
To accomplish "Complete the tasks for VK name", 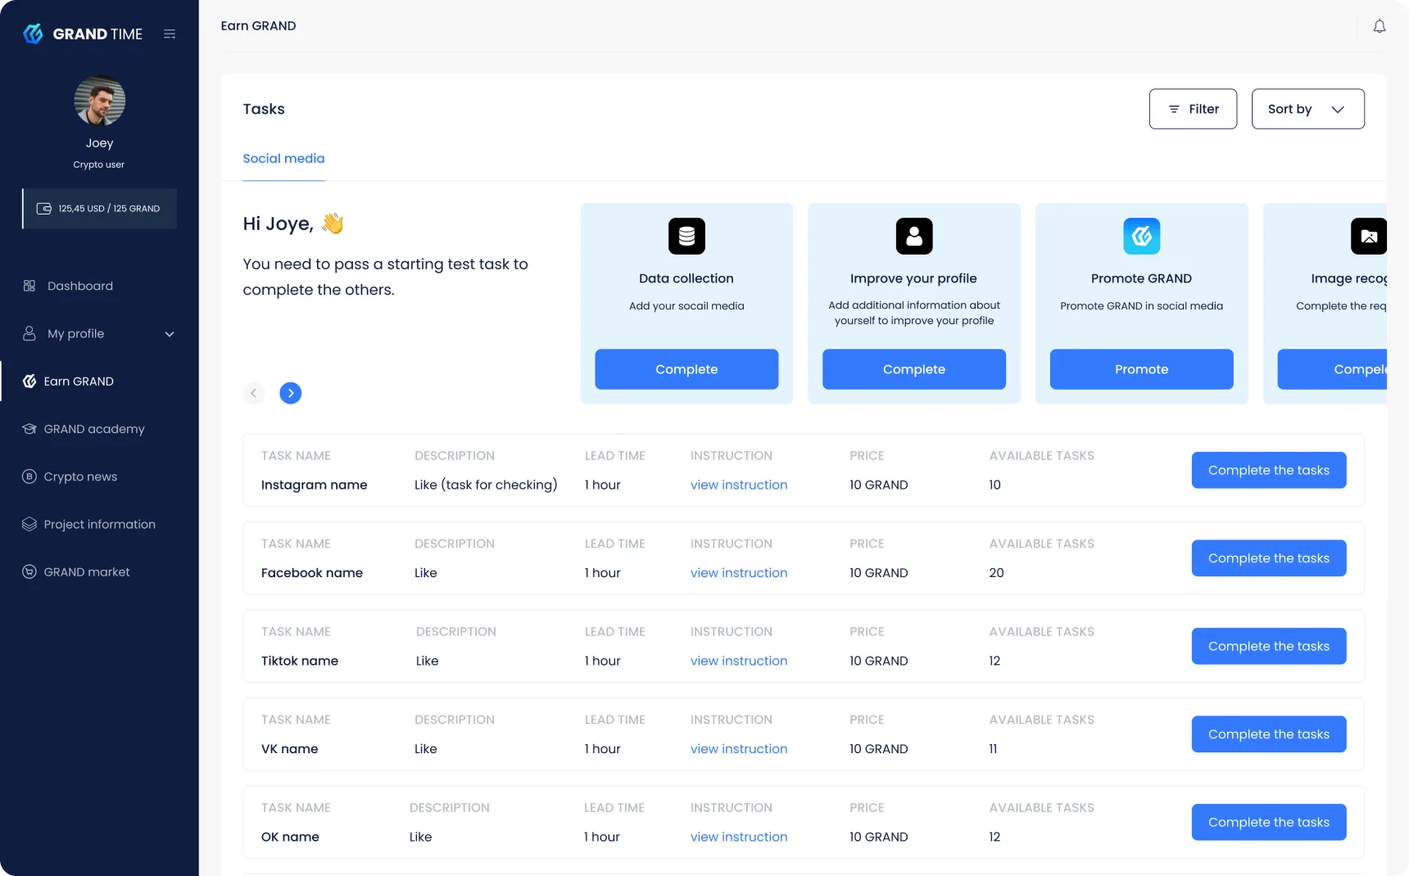I will coord(1269,734).
